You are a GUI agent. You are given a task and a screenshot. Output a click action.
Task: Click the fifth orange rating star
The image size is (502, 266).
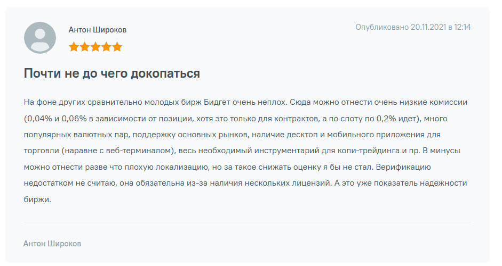coord(117,47)
